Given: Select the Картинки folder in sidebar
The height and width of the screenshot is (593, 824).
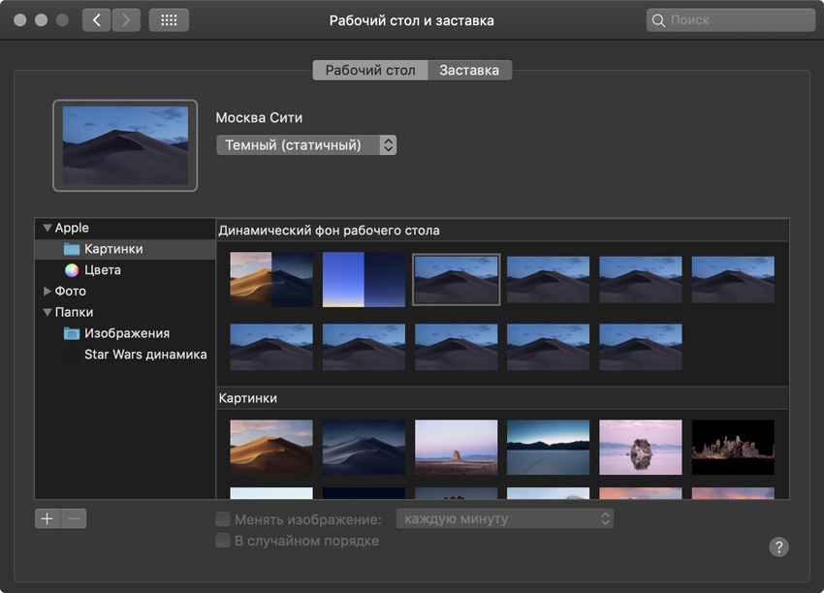Looking at the screenshot, I should [x=112, y=249].
